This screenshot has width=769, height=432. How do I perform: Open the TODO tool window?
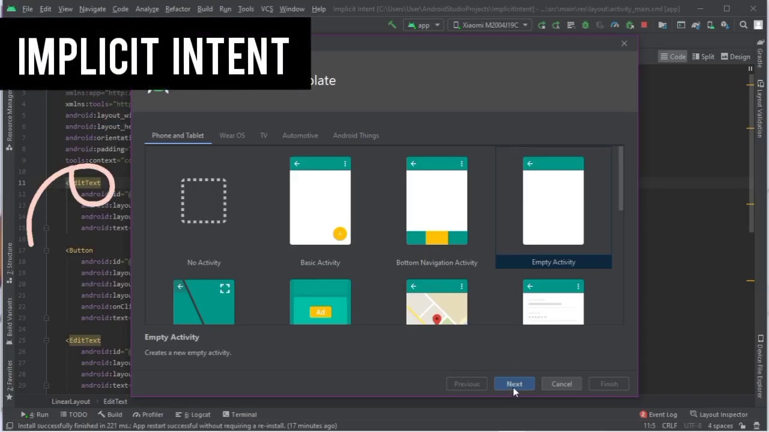point(73,414)
